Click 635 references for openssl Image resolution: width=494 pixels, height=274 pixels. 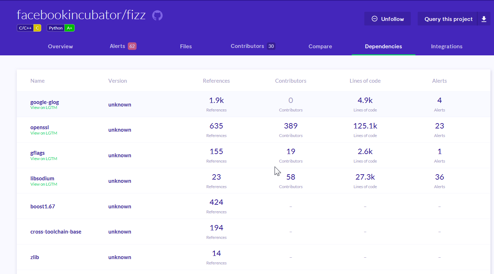point(216,126)
